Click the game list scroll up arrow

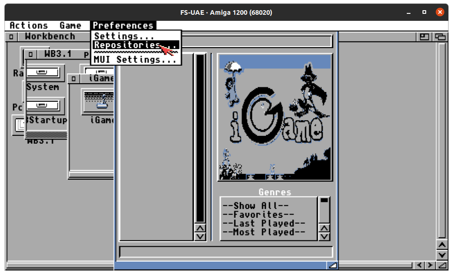point(200,228)
